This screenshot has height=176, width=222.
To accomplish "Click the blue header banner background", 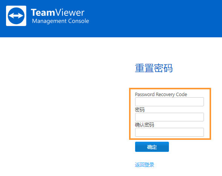I will [x=156, y=18].
